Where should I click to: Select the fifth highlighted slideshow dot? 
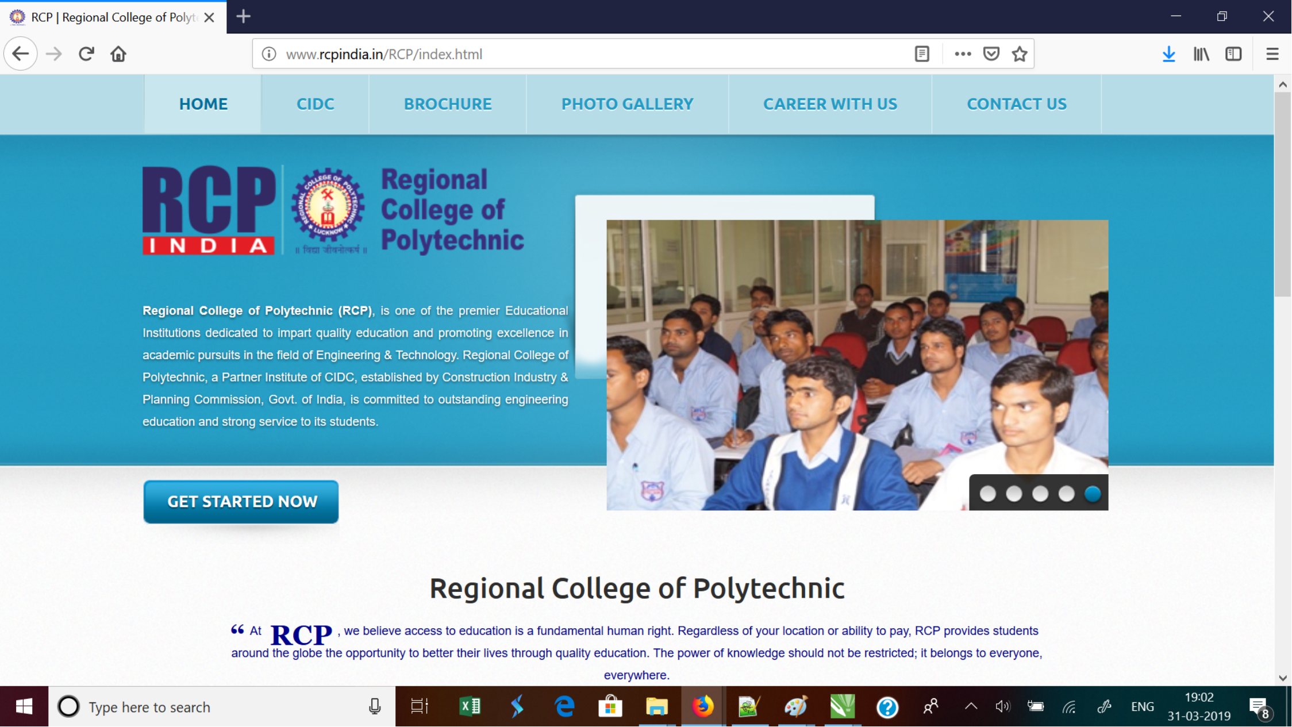(x=1093, y=494)
